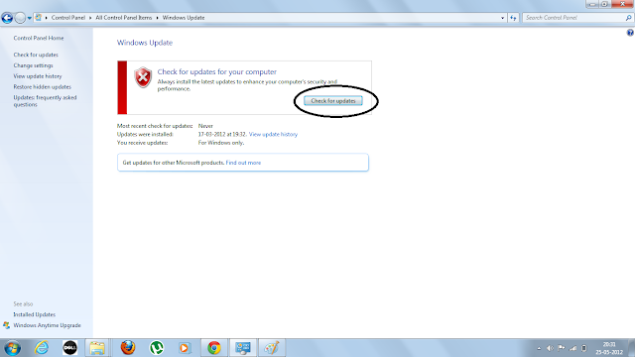Click the search magnifier icon
The image size is (635, 357).
[x=628, y=18]
